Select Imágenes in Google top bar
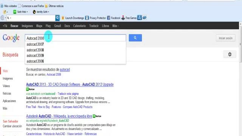Screen dimensions: 242x136 point(27,26)
